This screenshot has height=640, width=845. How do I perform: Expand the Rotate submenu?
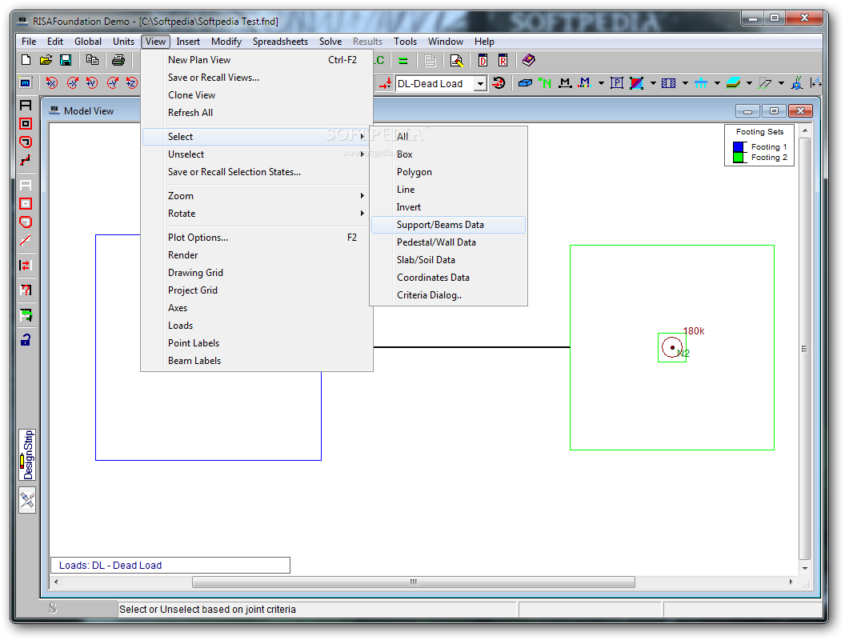(x=258, y=214)
